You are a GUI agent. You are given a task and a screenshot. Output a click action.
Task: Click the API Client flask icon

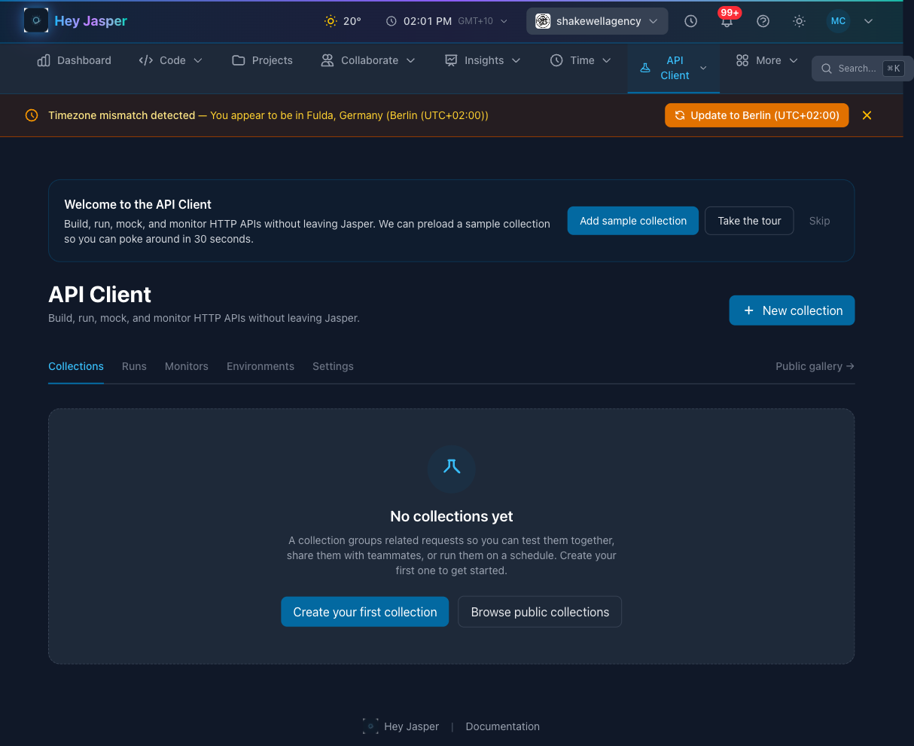tap(645, 68)
